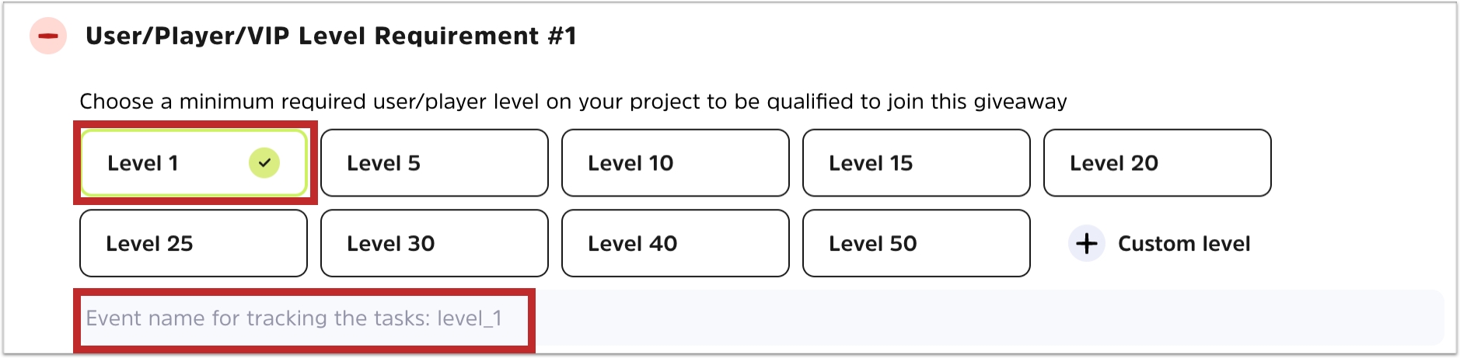Image resolution: width=1460 pixels, height=358 pixels.
Task: Click the "User/Player/VIP Level Requirement #1" heading
Action: coord(330,36)
